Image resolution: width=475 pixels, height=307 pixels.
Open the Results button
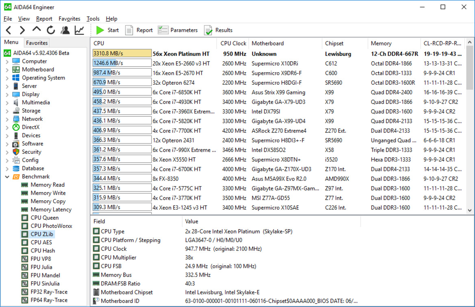click(218, 30)
